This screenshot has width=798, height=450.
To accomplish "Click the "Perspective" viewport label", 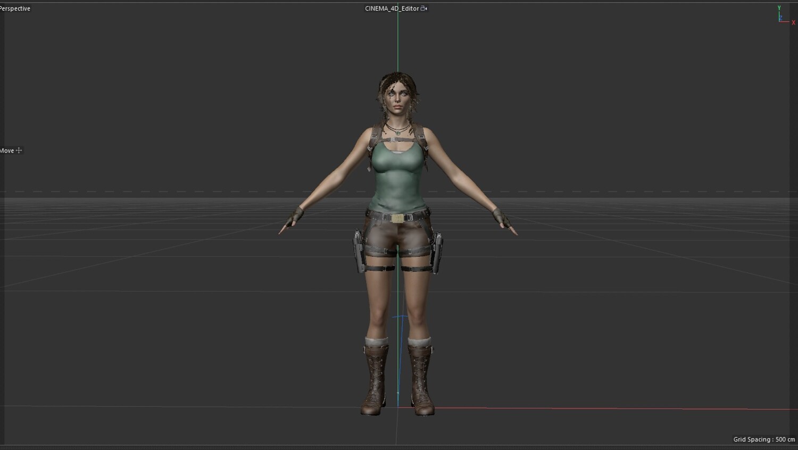I will click(x=15, y=9).
